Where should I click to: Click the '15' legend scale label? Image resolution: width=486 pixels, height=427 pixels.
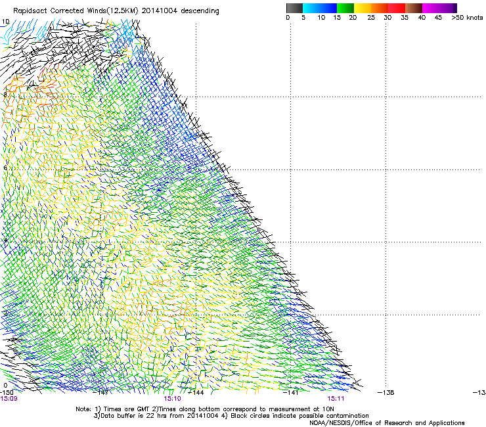coord(337,18)
